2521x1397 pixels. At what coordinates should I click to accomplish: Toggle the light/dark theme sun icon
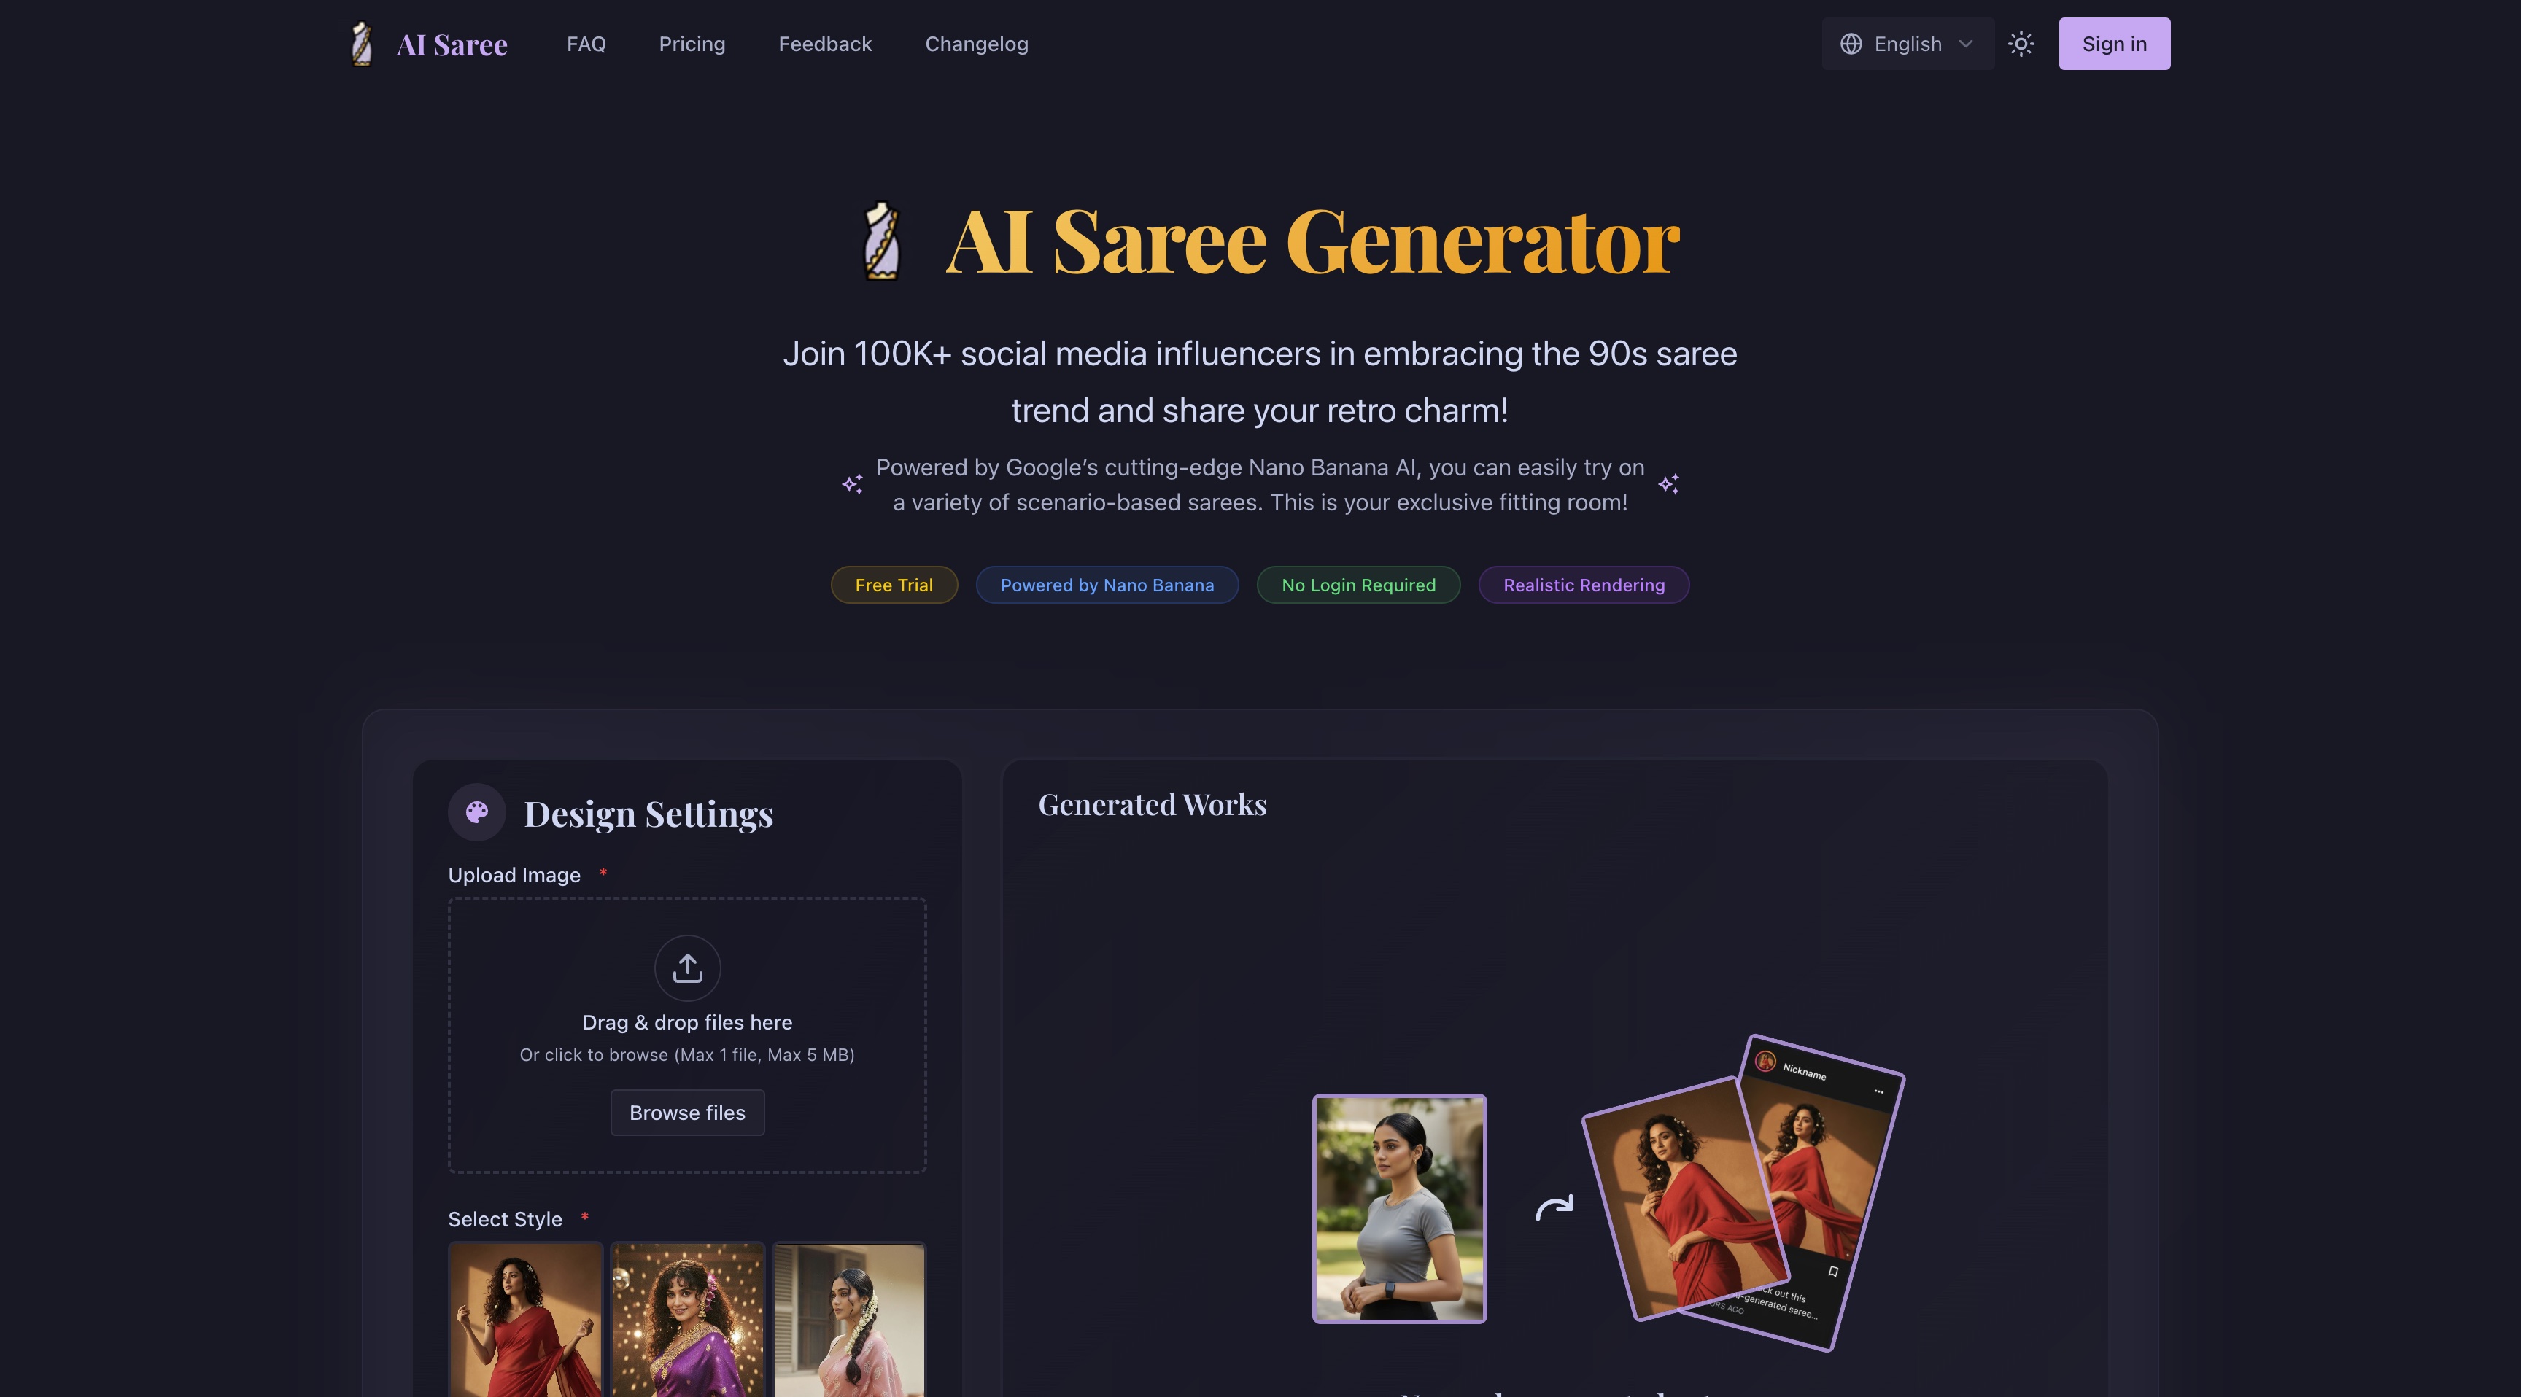2021,44
